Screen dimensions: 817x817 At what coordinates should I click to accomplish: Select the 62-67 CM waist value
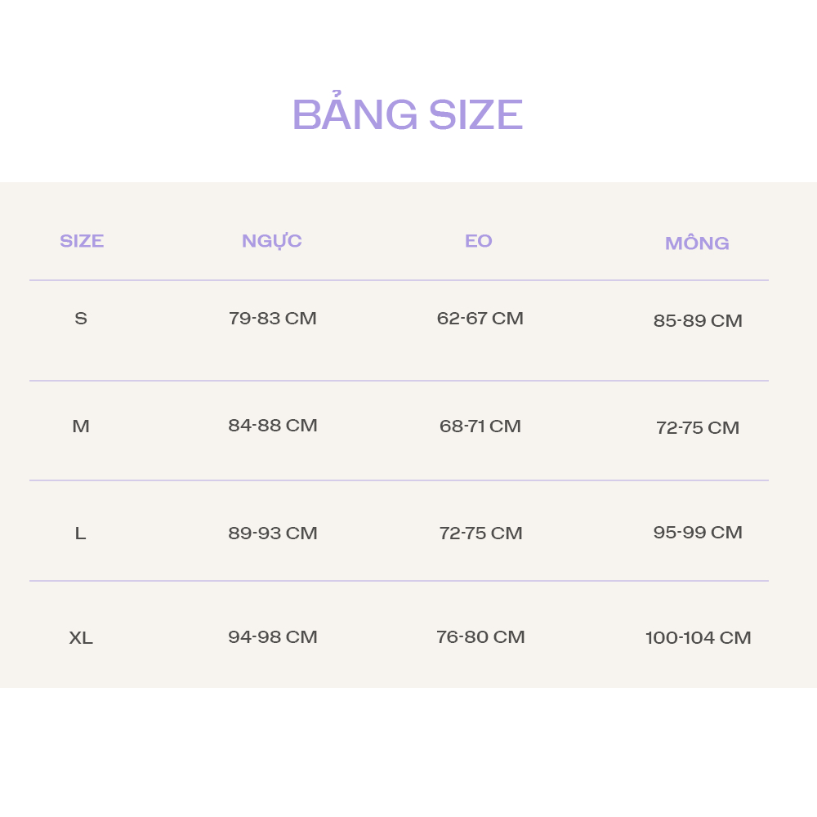[x=480, y=319]
